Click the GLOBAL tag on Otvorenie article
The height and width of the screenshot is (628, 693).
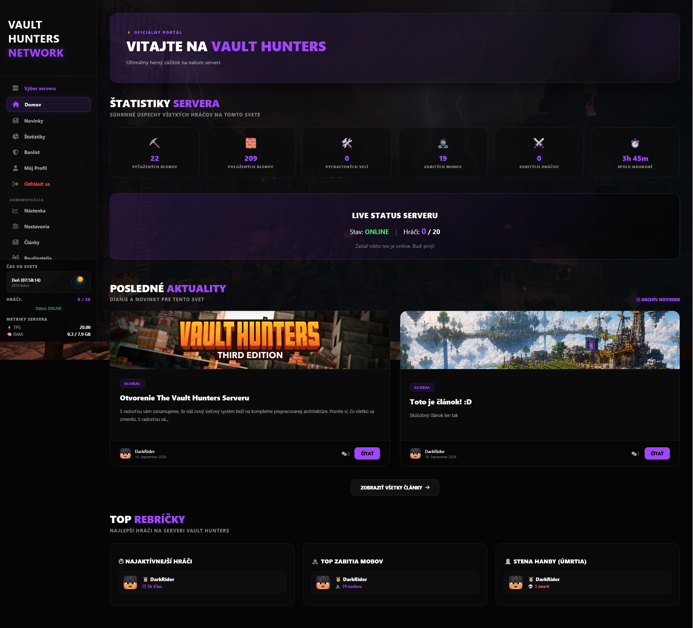click(x=132, y=383)
